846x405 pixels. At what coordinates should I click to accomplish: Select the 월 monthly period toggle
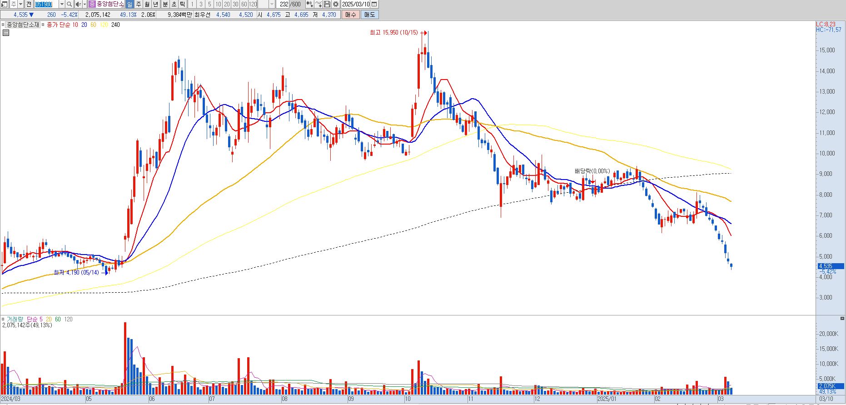[x=147, y=4]
